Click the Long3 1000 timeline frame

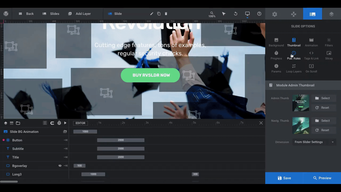(93, 174)
